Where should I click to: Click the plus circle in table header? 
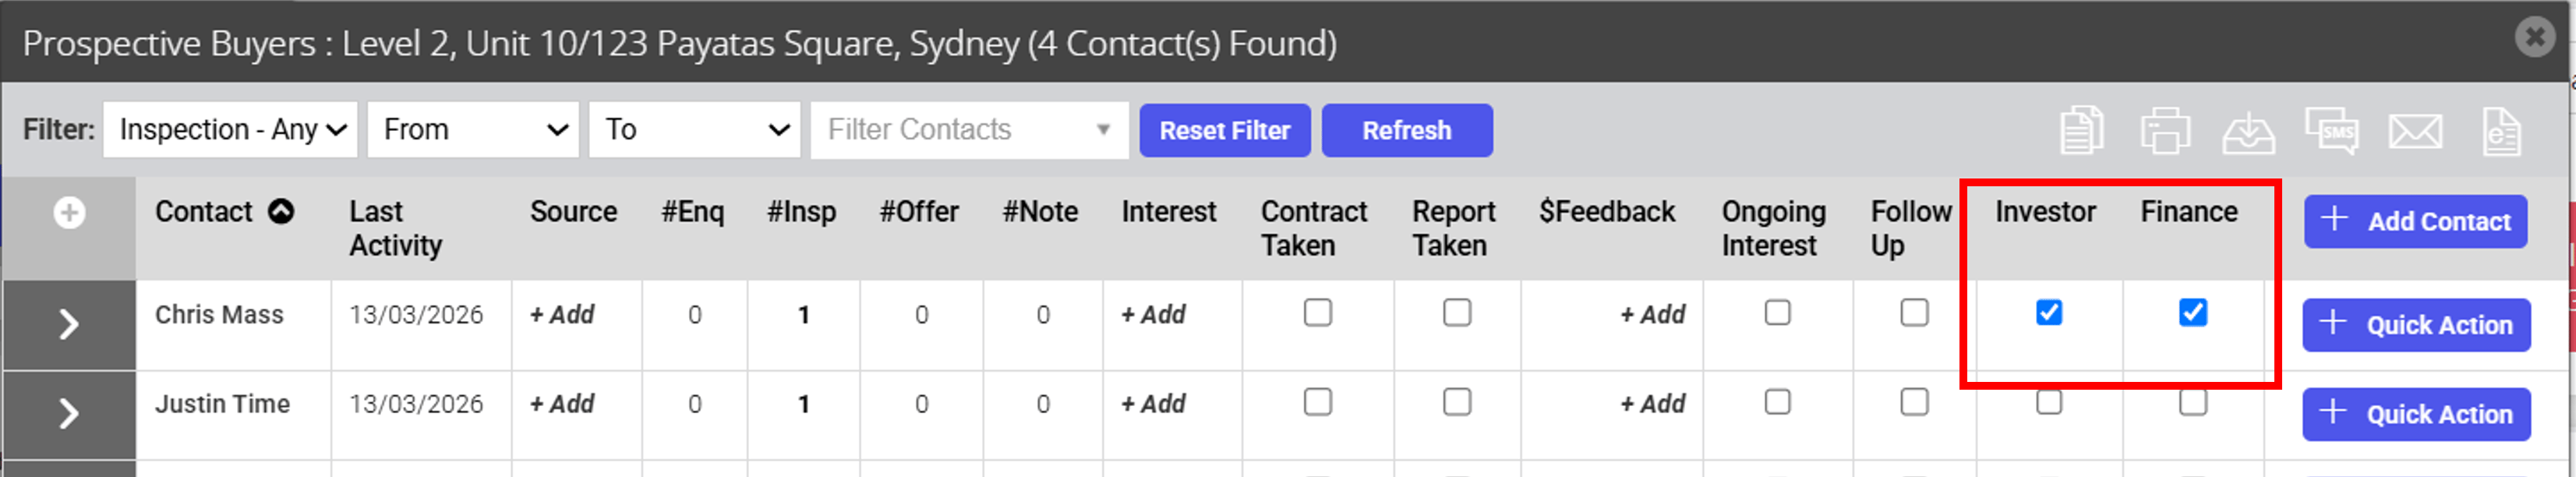click(69, 213)
